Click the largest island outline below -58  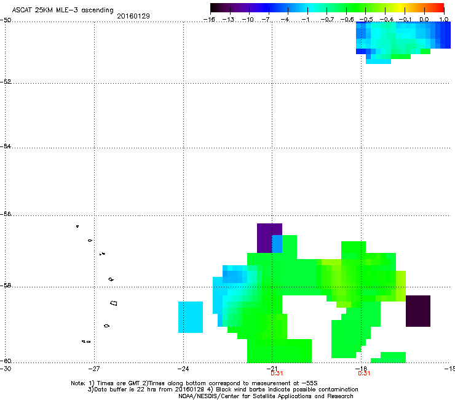[114, 303]
